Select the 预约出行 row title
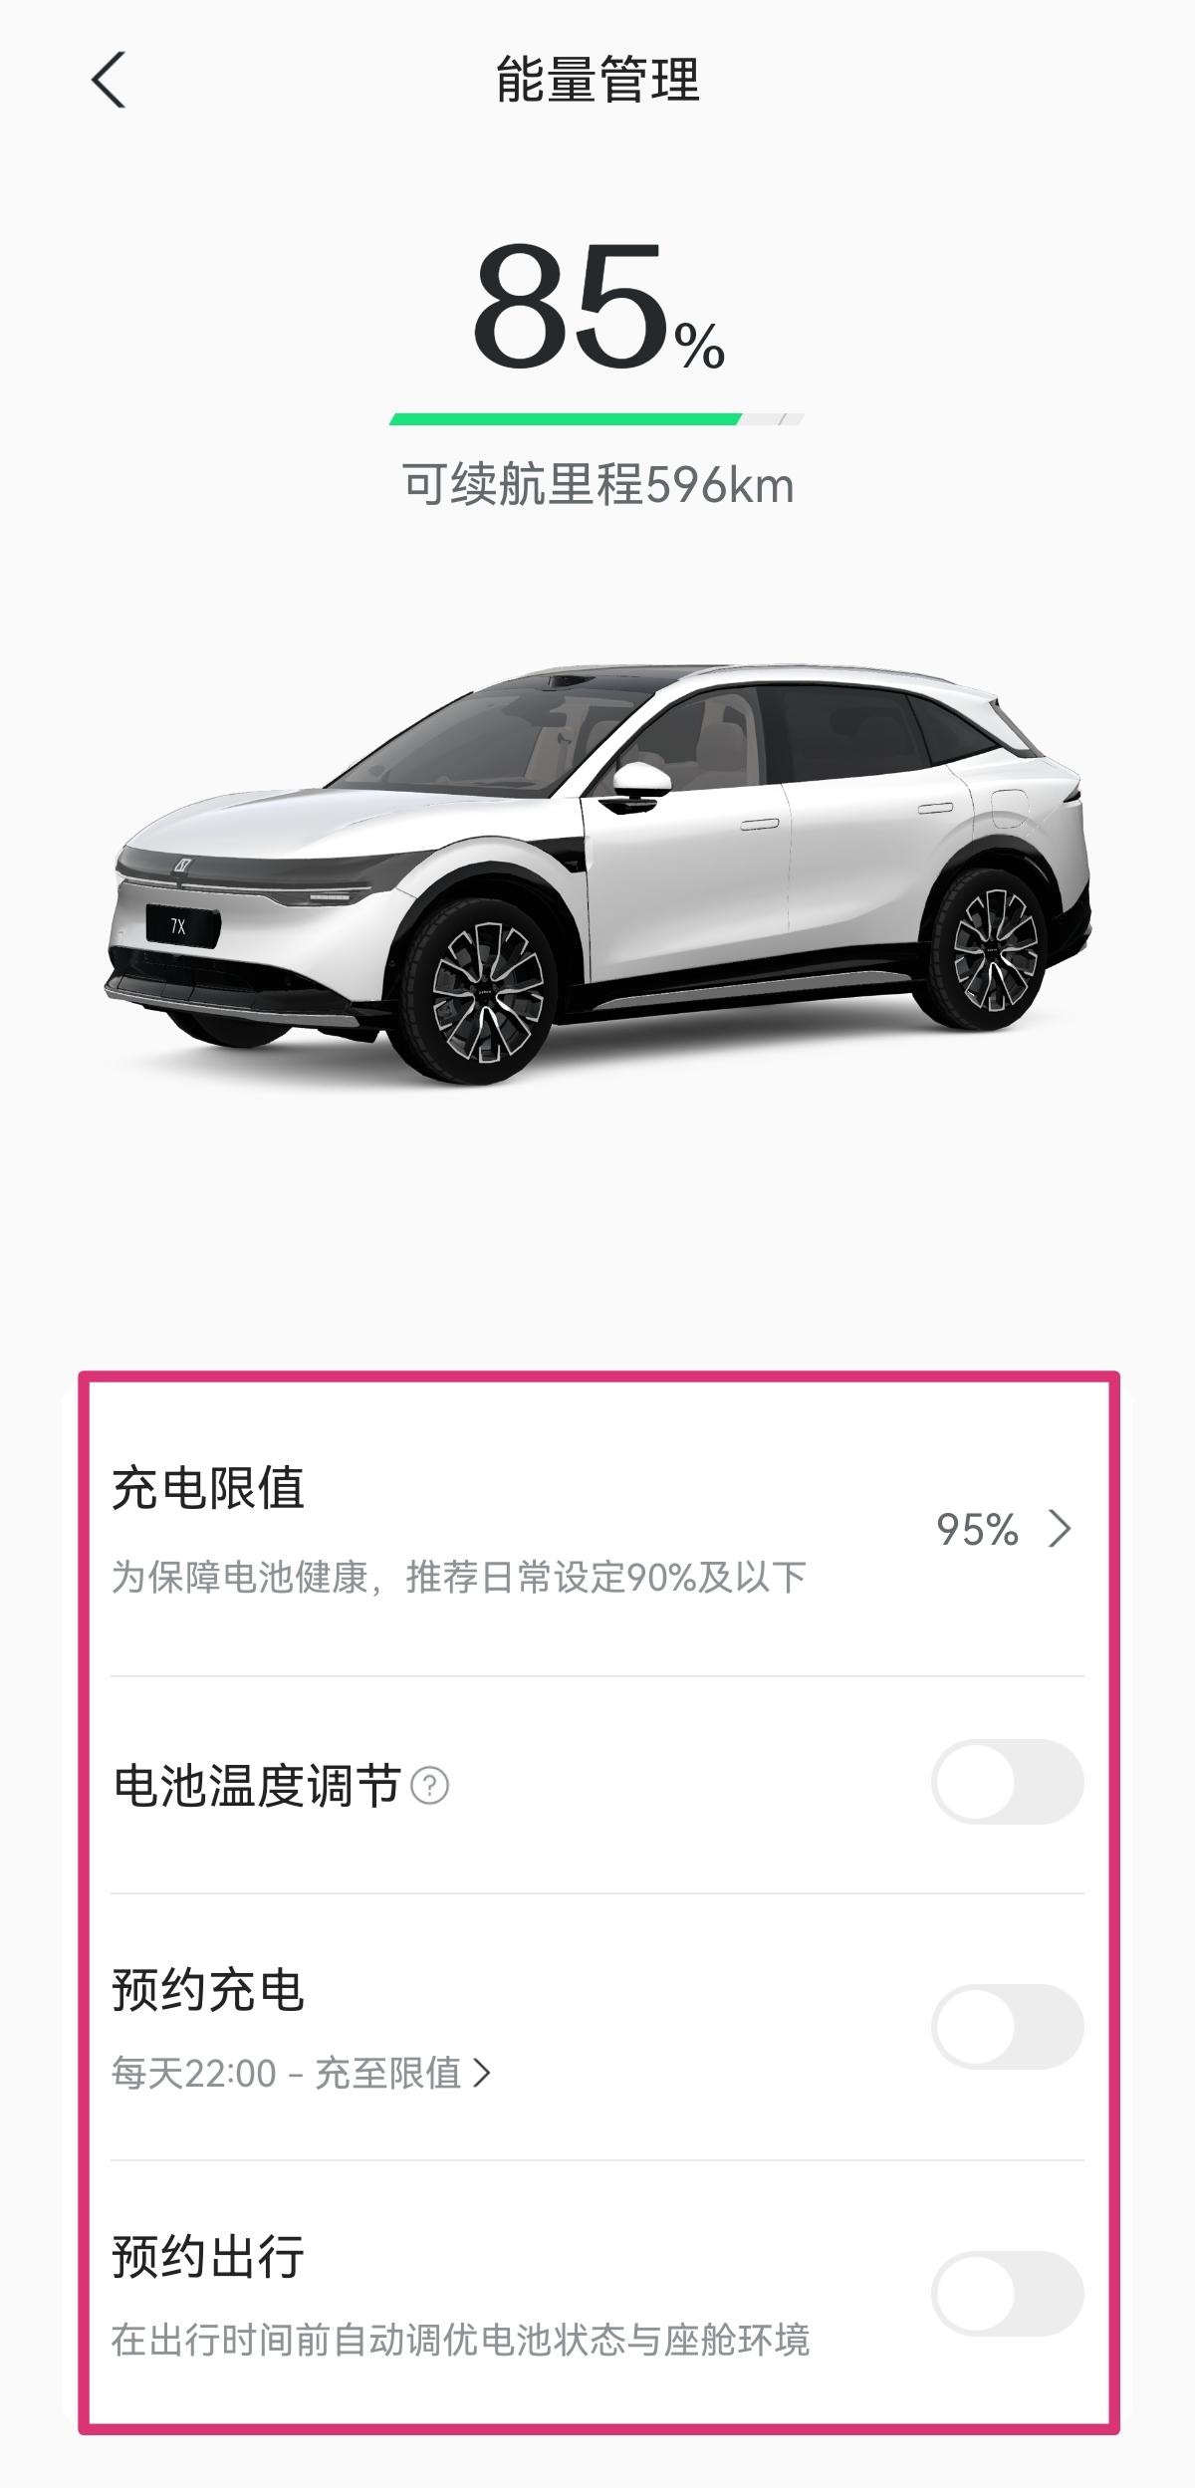Screen dimensions: 1195x2488 (208, 2257)
